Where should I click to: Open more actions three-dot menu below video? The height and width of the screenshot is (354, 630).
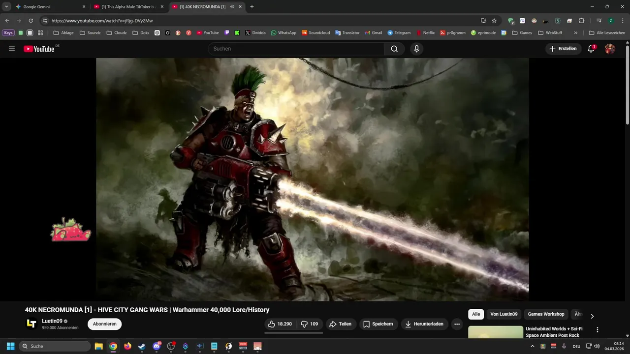(x=457, y=324)
